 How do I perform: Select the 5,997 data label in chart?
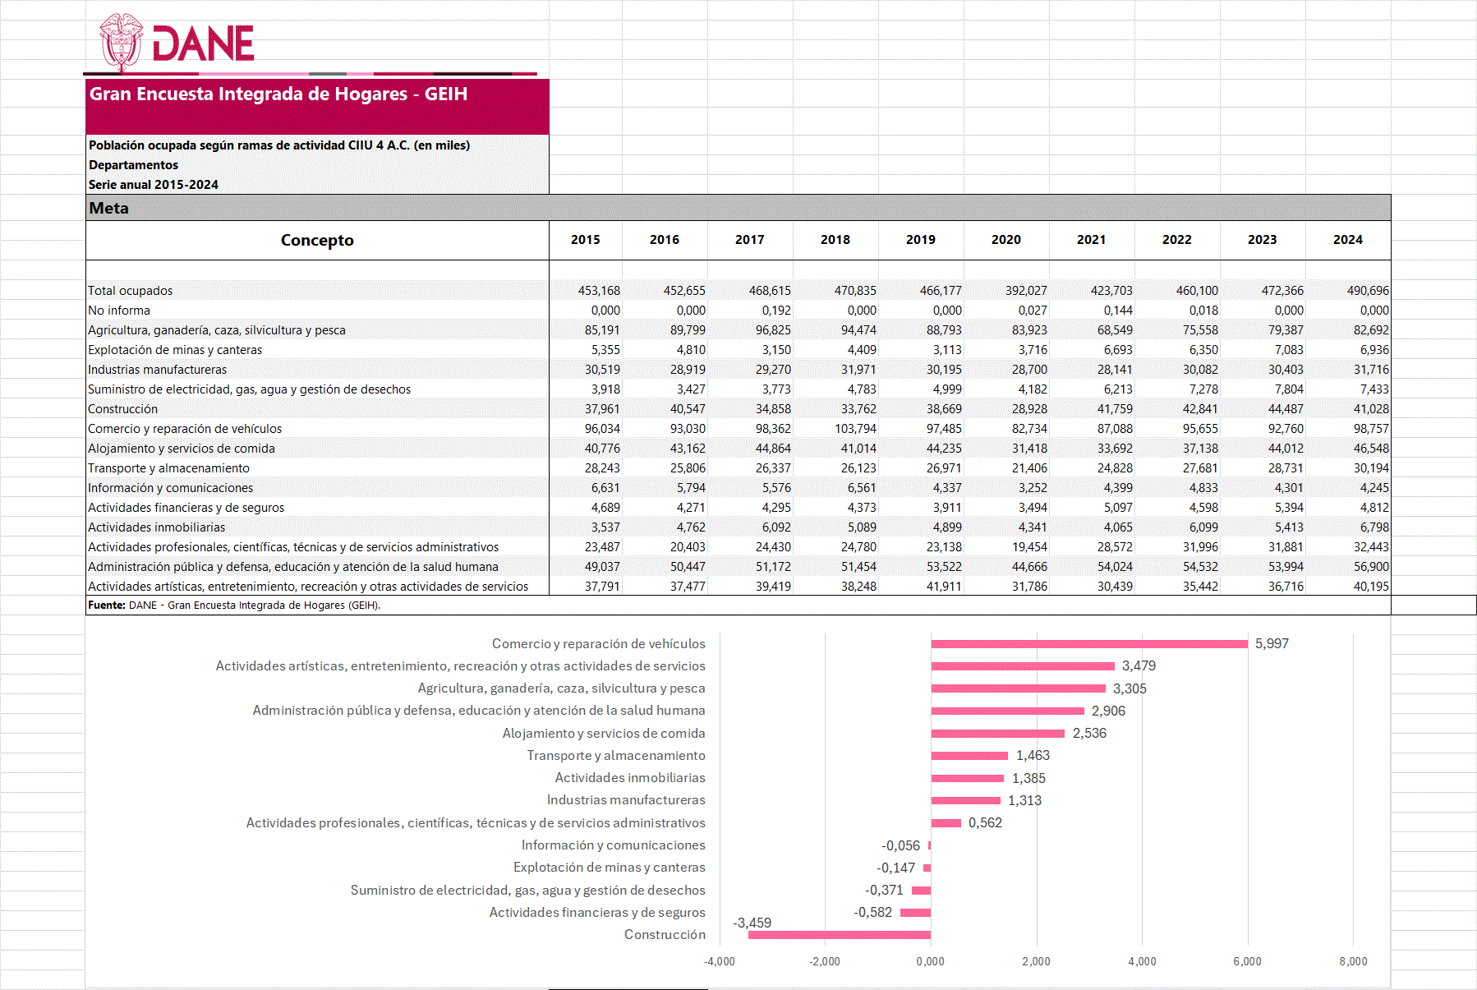coord(1272,644)
